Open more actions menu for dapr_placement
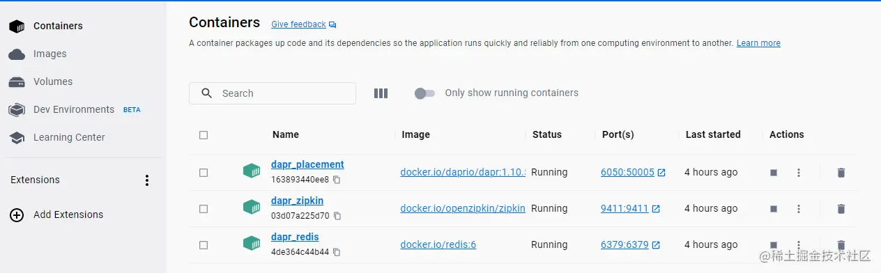 (799, 173)
